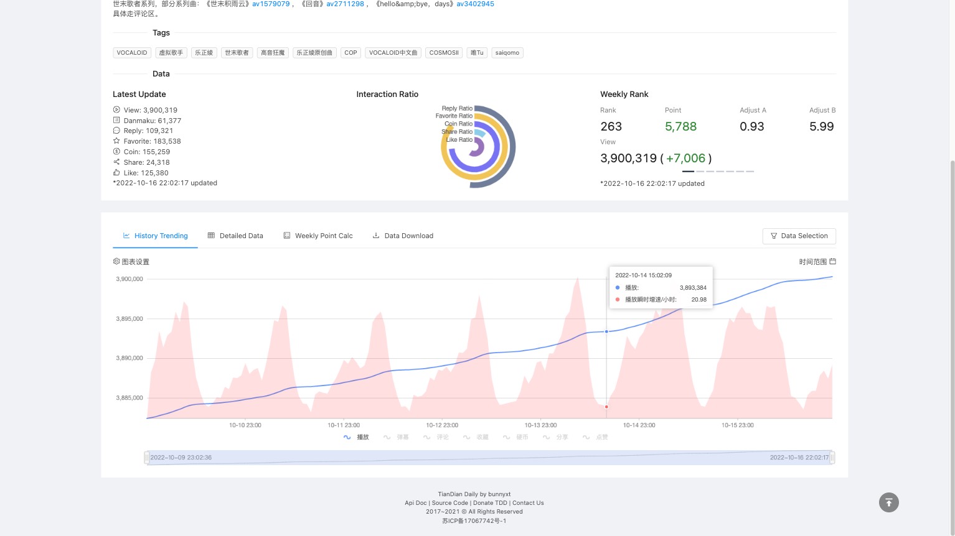Image resolution: width=955 pixels, height=536 pixels.
Task: Select the 高音狂魔 tag
Action: tap(273, 53)
